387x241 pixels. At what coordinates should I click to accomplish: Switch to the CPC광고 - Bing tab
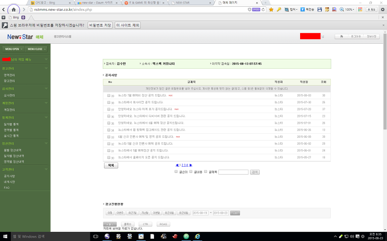point(51,3)
